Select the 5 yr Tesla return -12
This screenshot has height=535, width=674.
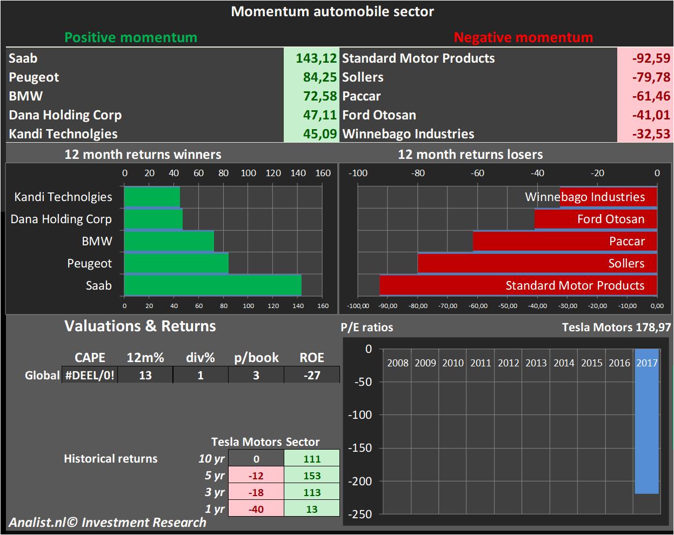[256, 476]
